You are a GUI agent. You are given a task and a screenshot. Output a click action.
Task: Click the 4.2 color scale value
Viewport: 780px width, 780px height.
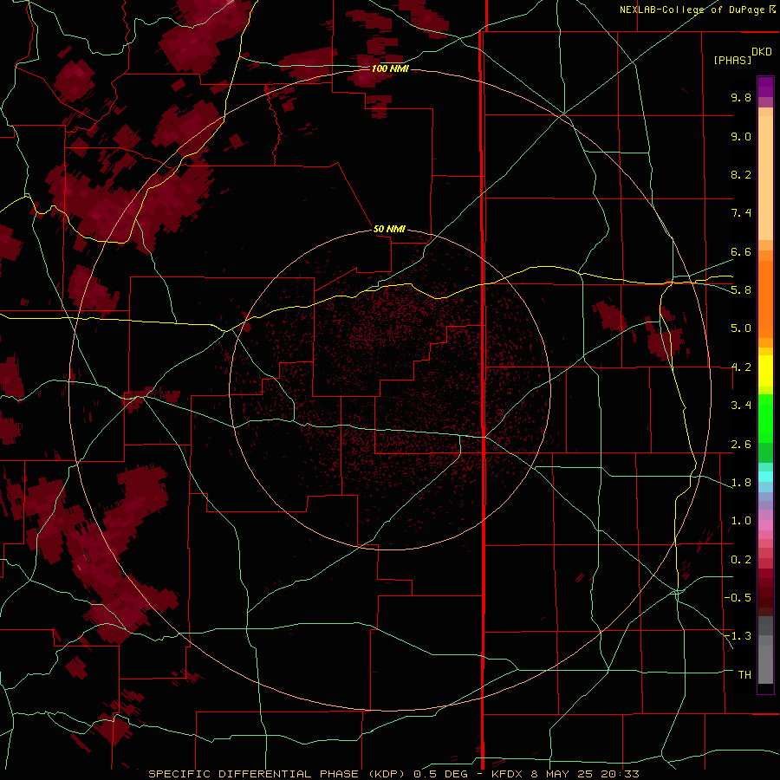tap(741, 367)
